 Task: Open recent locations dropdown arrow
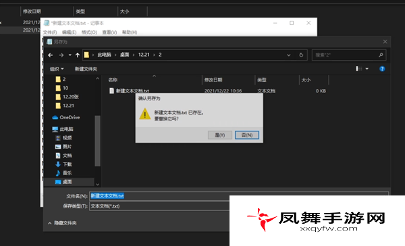(x=70, y=55)
